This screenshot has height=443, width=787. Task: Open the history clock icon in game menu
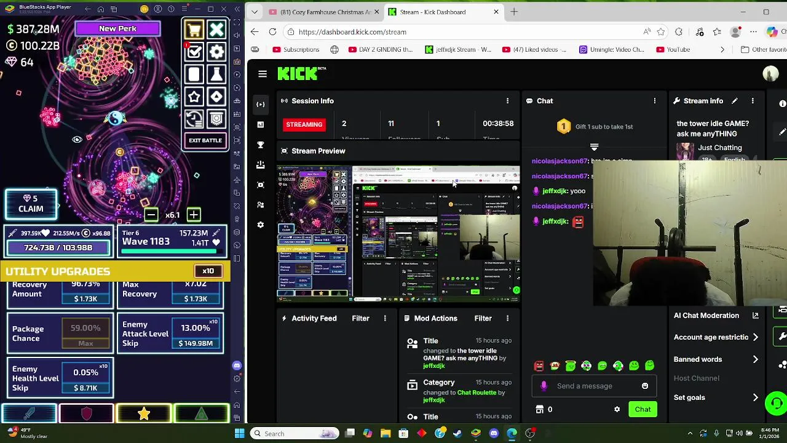tap(194, 119)
